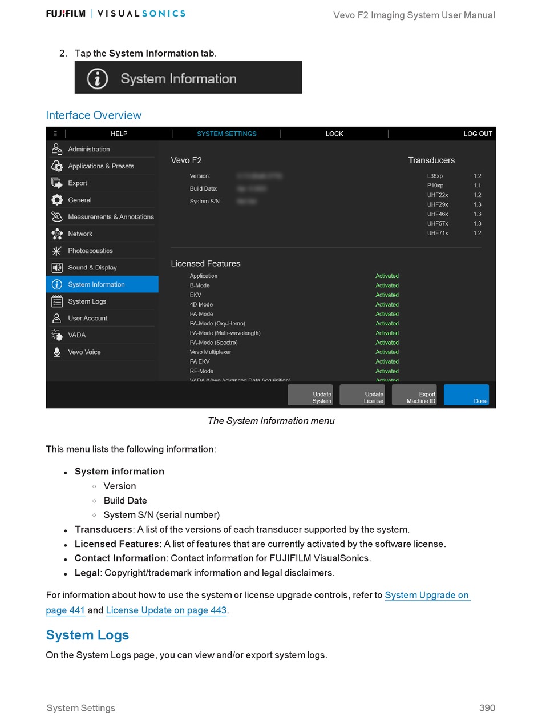Click the UHF29x transducer row
This screenshot has height=716, width=542.
(x=454, y=204)
